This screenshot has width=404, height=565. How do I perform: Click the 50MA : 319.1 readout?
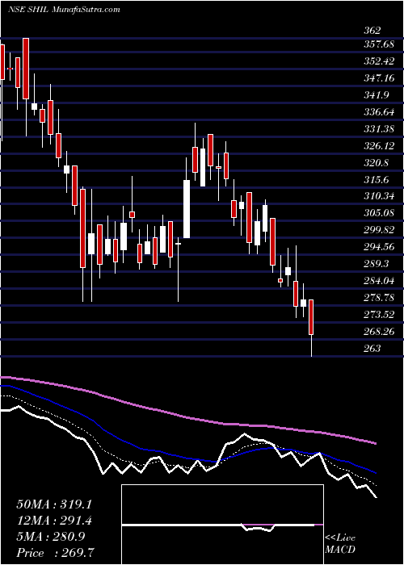(54, 504)
